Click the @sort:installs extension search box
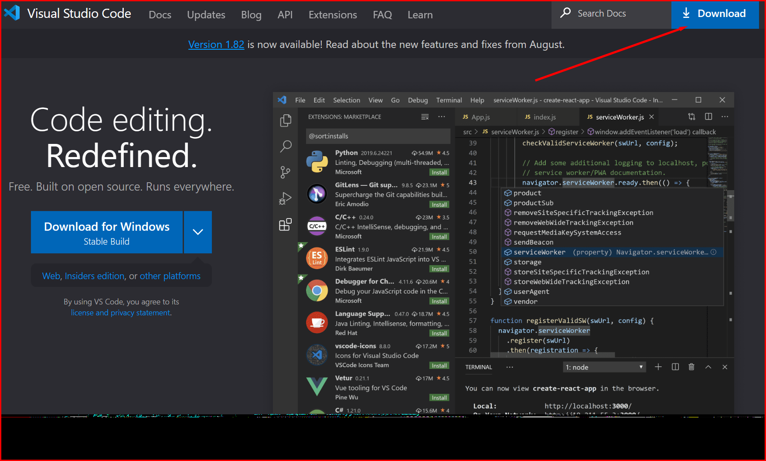Image resolution: width=766 pixels, height=461 pixels. tap(378, 136)
